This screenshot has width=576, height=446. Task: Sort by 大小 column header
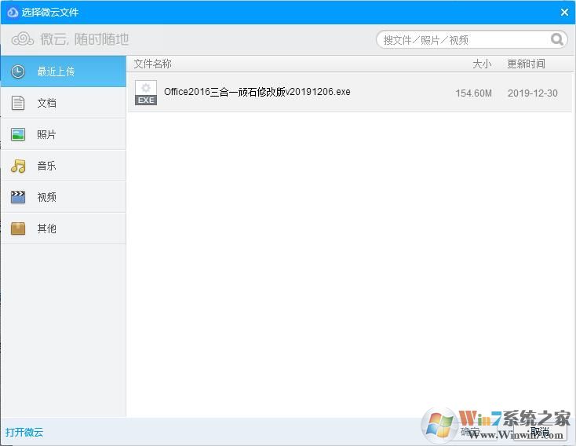coord(482,64)
